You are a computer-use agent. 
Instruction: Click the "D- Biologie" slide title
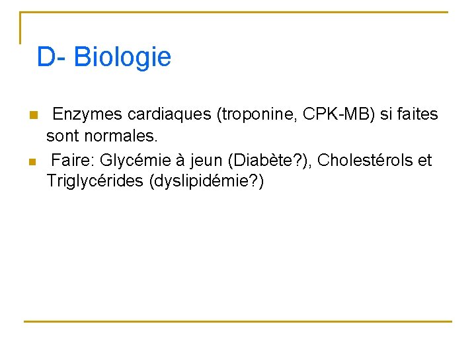pyautogui.click(x=104, y=58)
